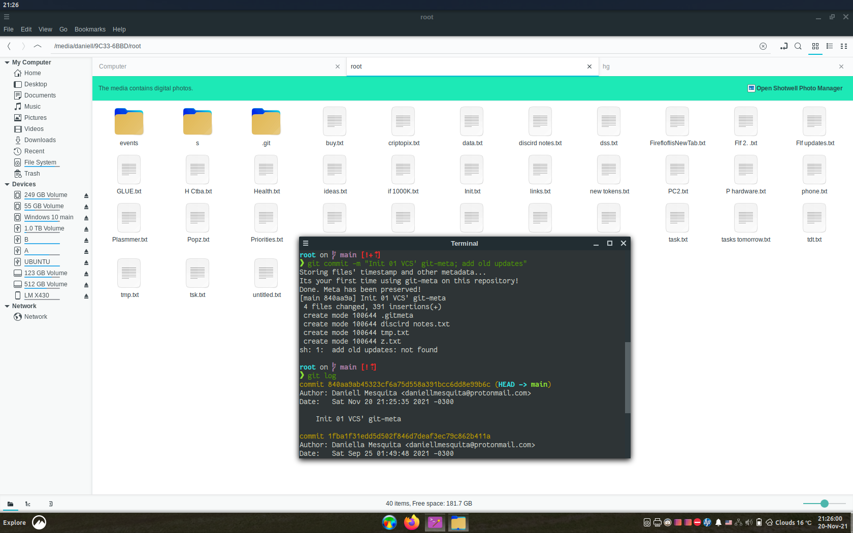
Task: Select the events folder
Action: tap(129, 127)
